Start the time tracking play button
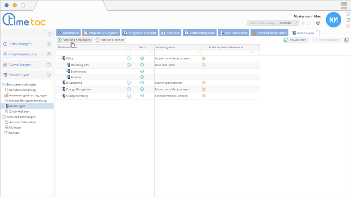This screenshot has height=197, width=351. 318,23
